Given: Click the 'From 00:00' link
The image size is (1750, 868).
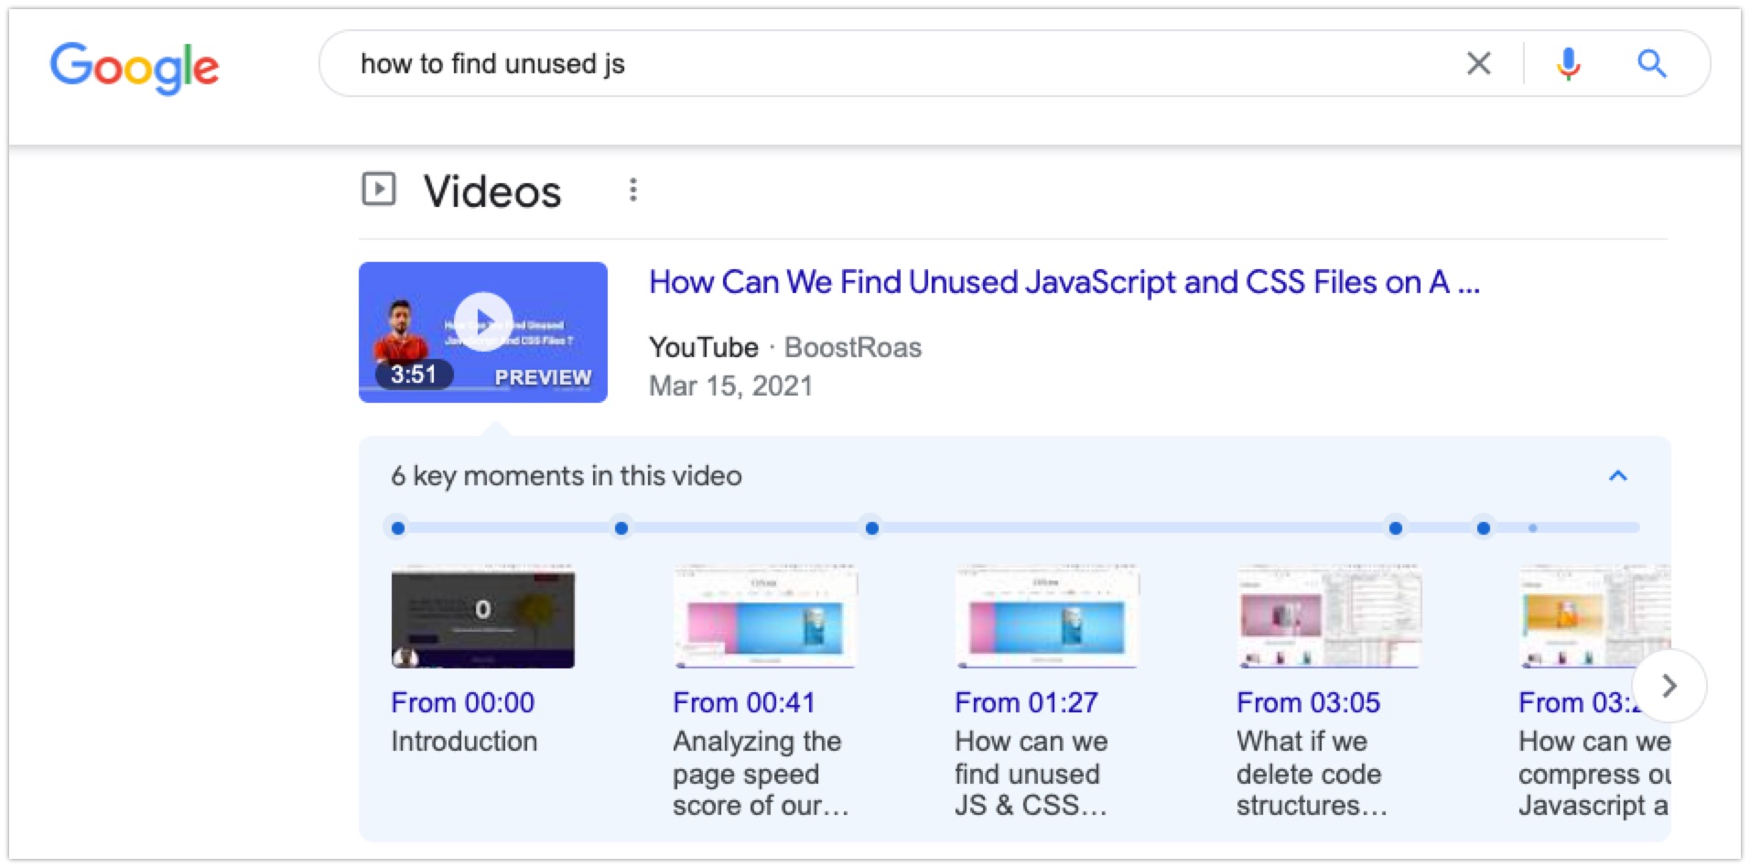Looking at the screenshot, I should pyautogui.click(x=462, y=702).
